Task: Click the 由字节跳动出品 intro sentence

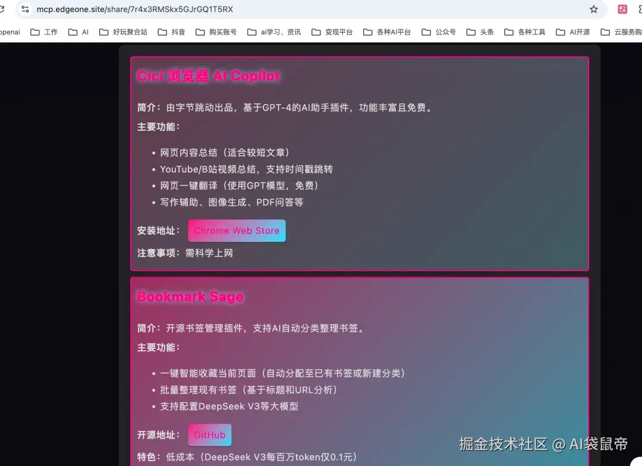Action: [x=300, y=108]
